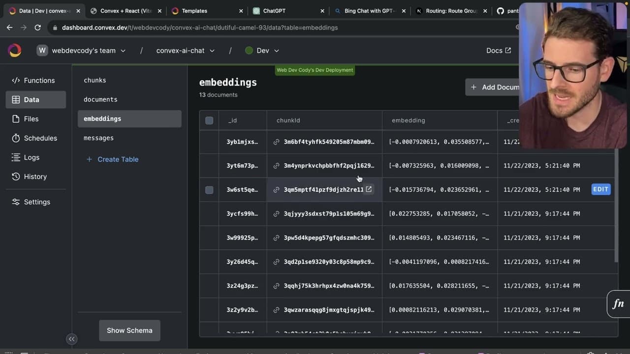Select embedding cell starting with -0.0007920613

pyautogui.click(x=440, y=142)
